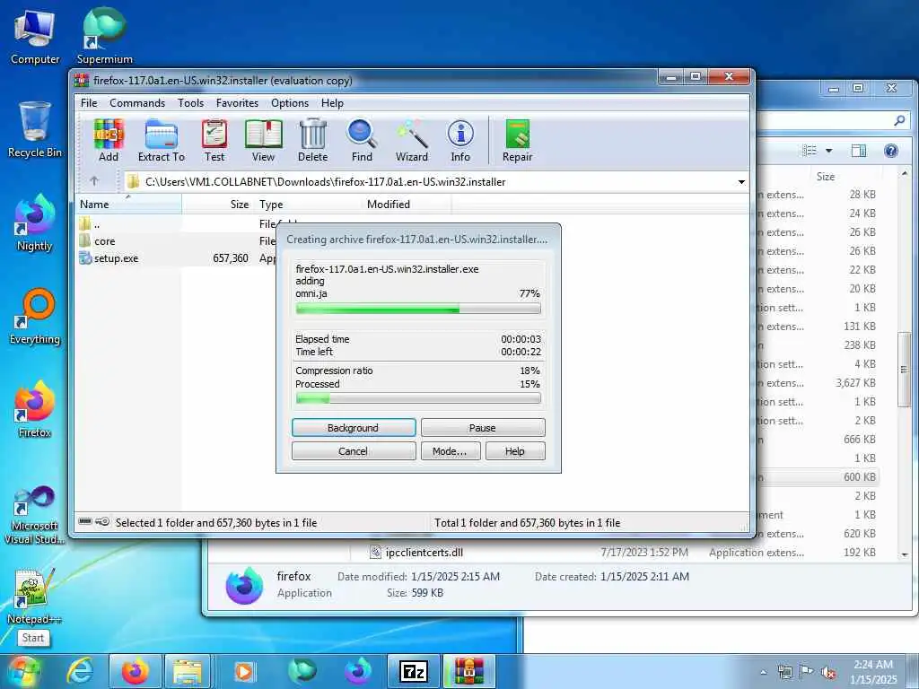Image resolution: width=919 pixels, height=689 pixels.
Task: Select the Microsoft Visual Studio desktop shortcut
Action: (x=35, y=516)
